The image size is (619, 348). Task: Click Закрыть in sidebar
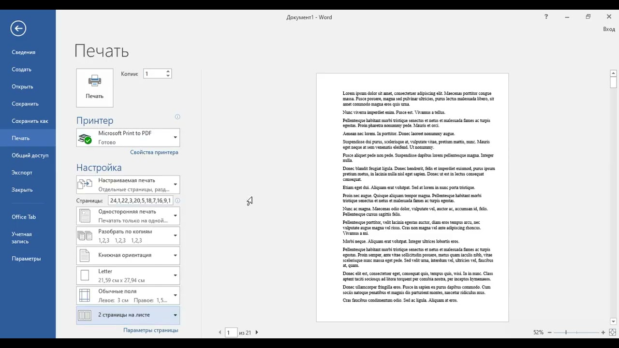point(28,190)
